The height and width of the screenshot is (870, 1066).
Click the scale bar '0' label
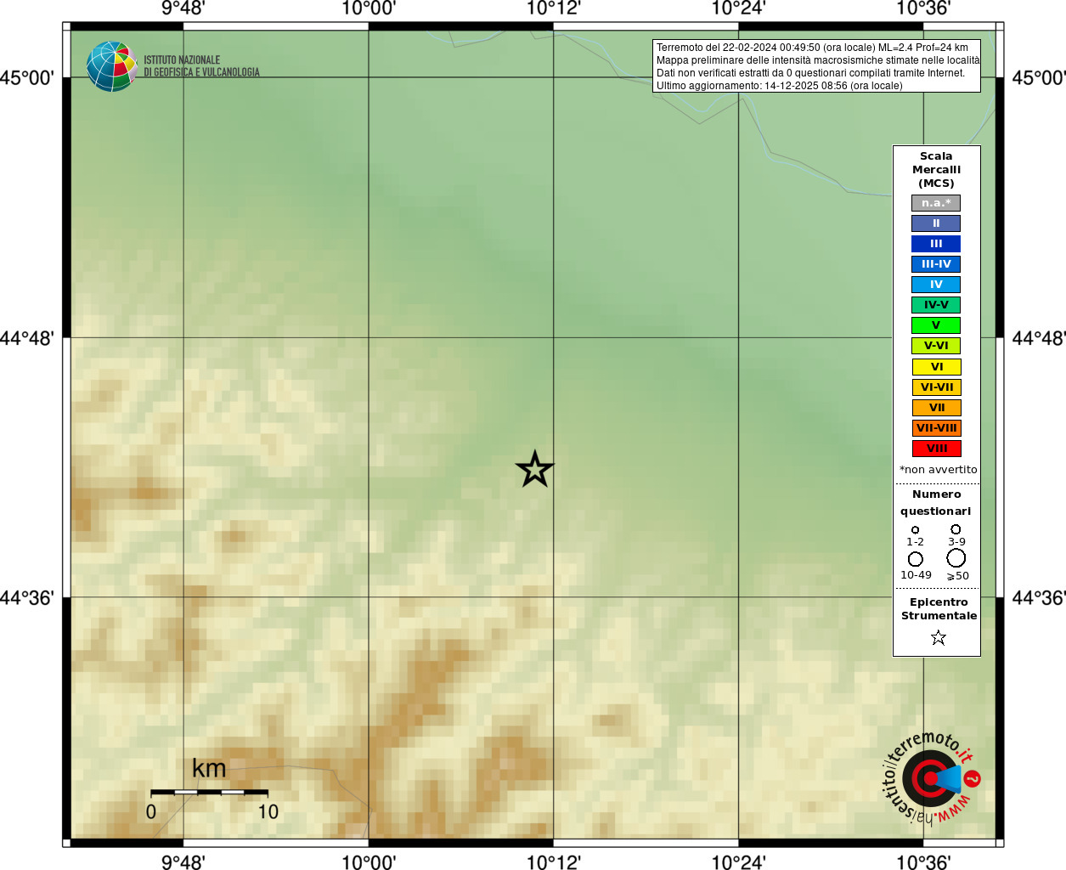pyautogui.click(x=151, y=811)
